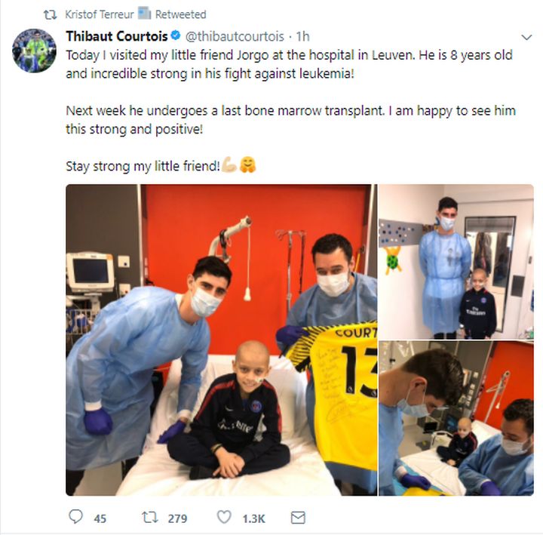Screen dimensions: 543x535
Task: Open the top-right photo of the standing pair
Action: (x=456, y=262)
